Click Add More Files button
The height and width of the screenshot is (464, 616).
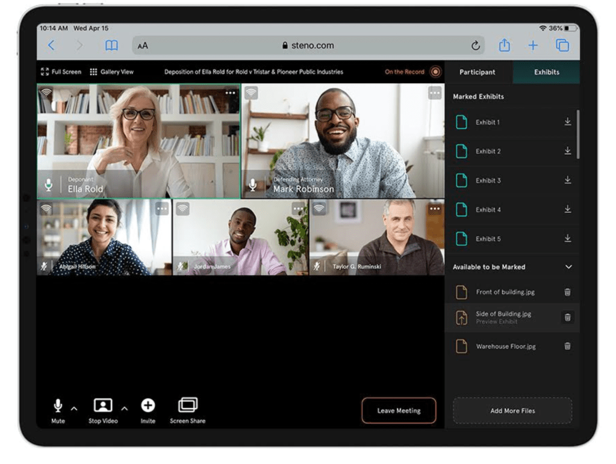click(512, 410)
